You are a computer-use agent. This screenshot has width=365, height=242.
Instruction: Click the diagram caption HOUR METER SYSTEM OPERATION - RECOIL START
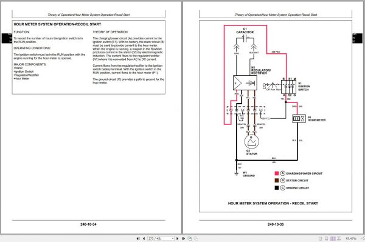(x=273, y=203)
